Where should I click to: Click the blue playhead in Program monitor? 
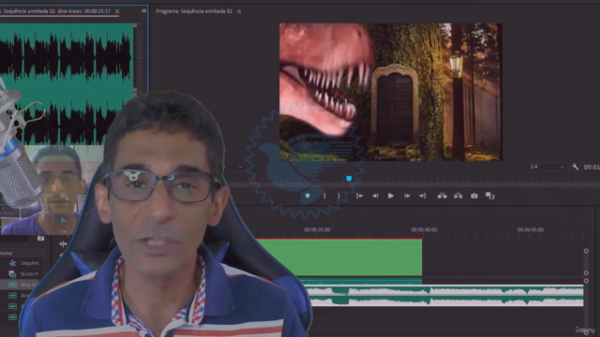(349, 179)
